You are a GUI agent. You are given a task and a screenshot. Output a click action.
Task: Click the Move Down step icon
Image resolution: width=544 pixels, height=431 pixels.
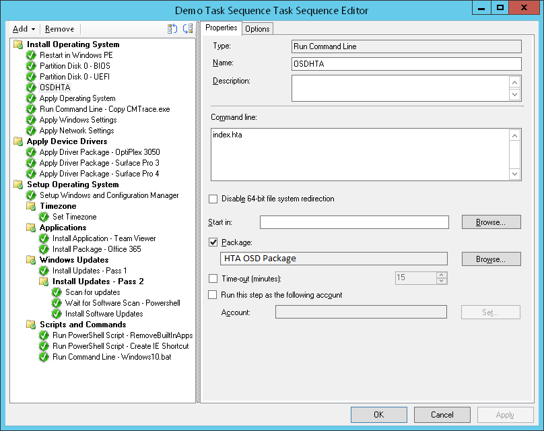coord(188,29)
